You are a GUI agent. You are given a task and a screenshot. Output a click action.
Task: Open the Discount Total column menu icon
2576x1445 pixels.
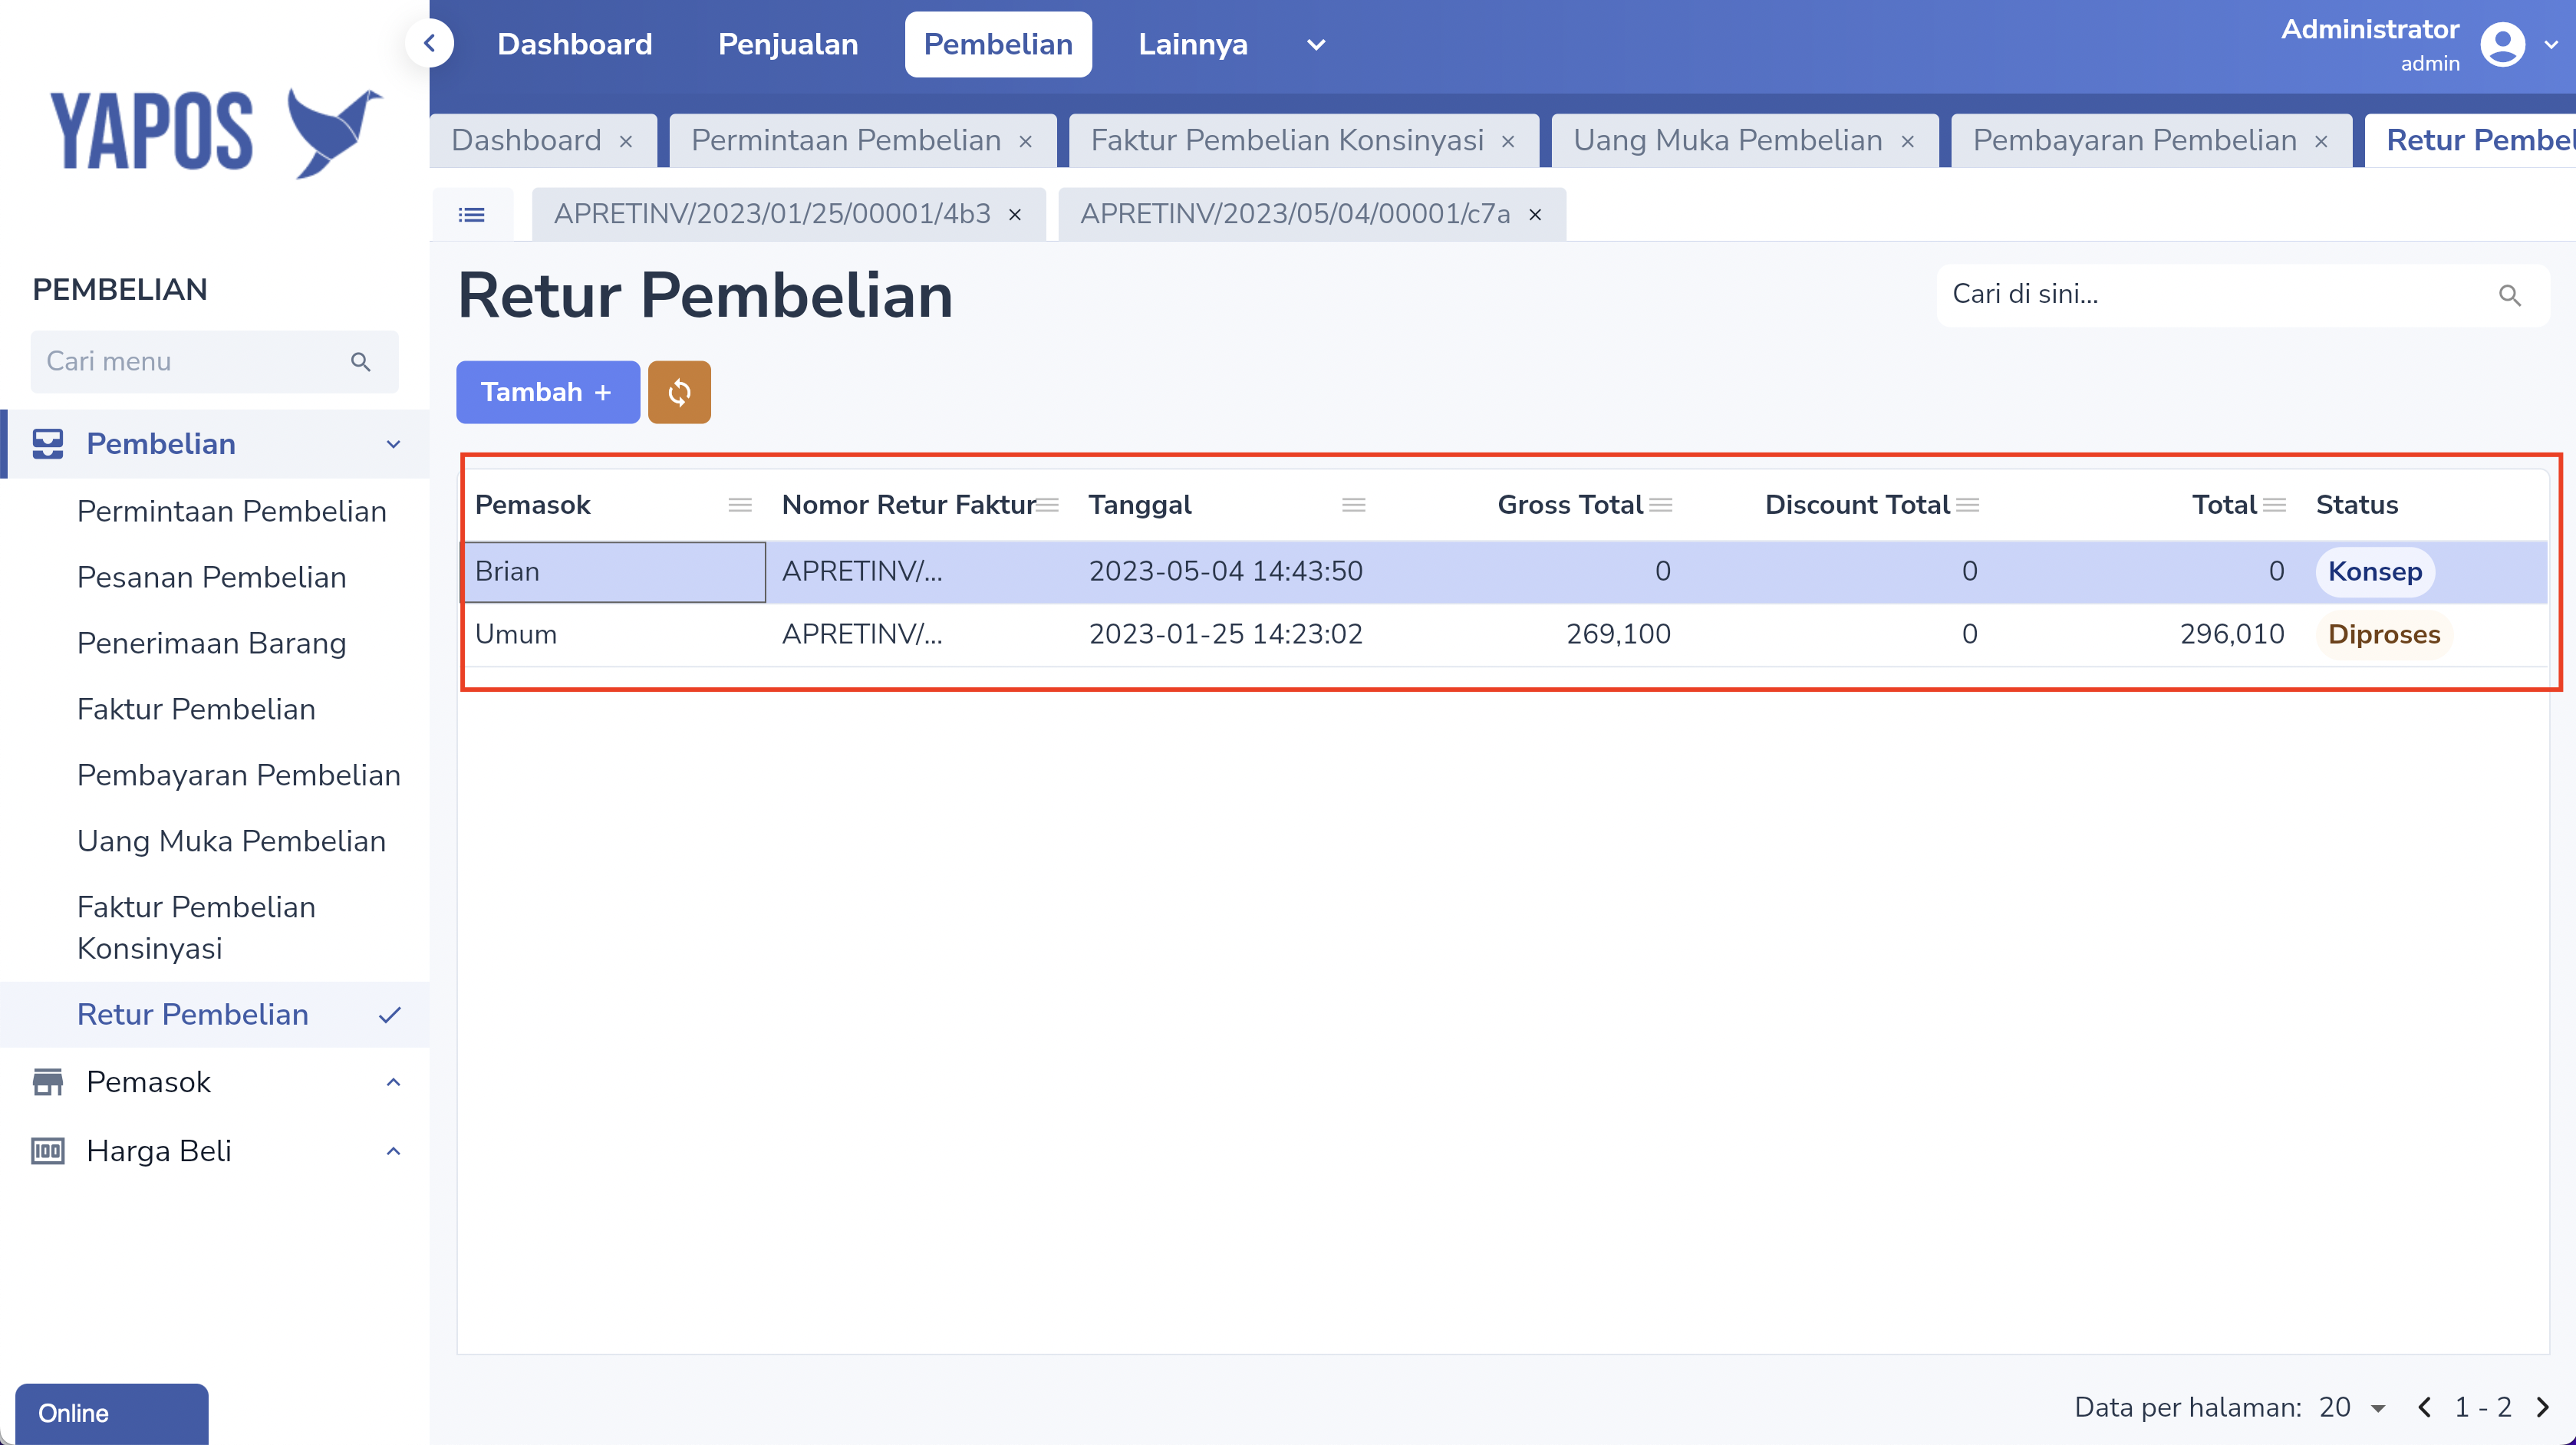1968,505
